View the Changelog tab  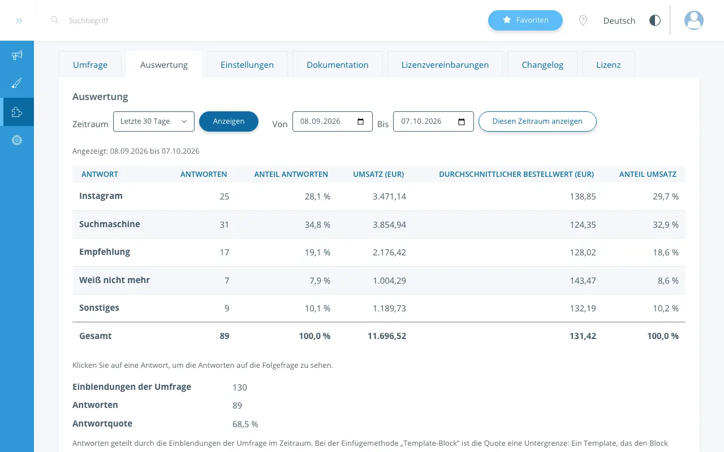pyautogui.click(x=542, y=64)
